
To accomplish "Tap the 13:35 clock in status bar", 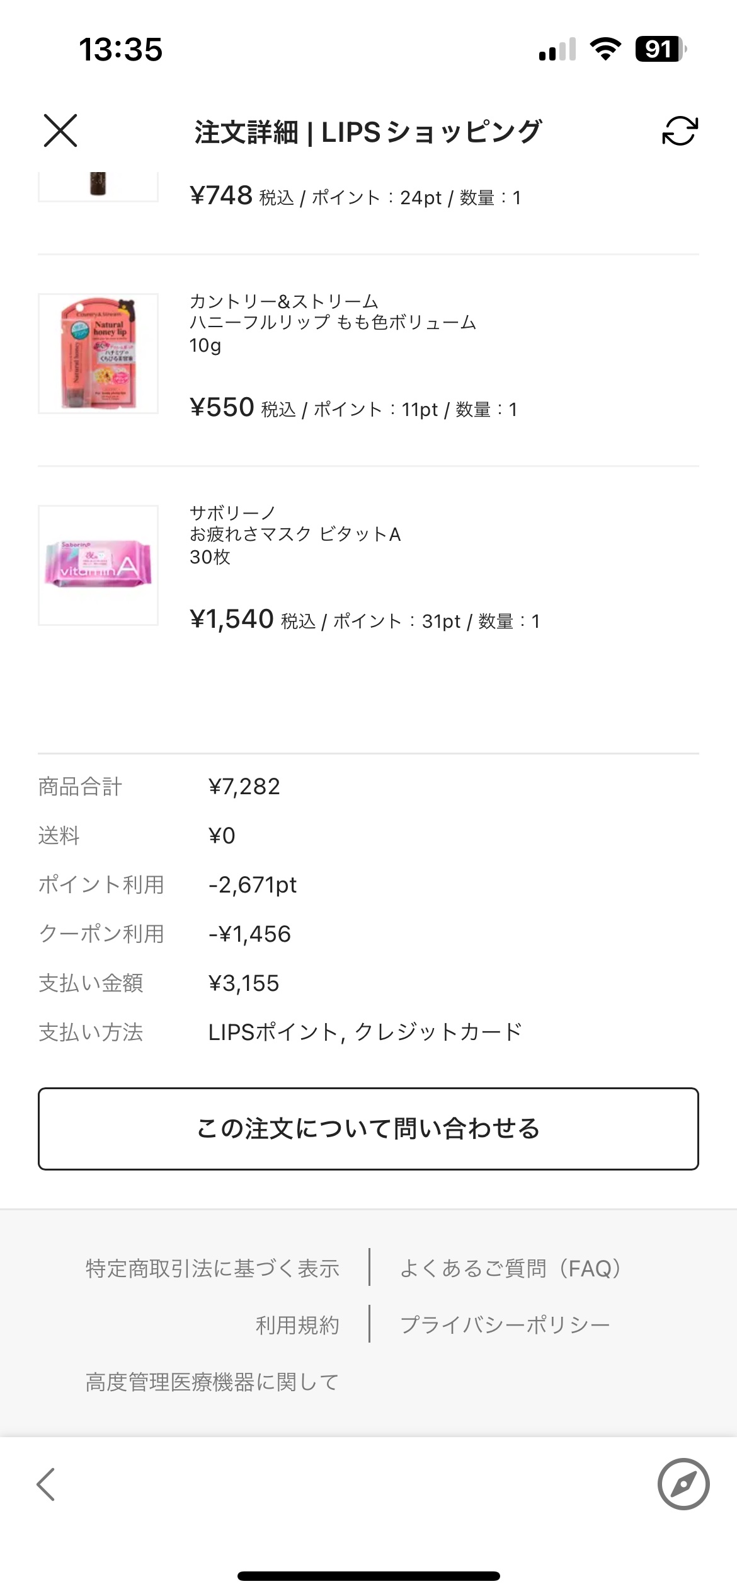I will click(x=120, y=49).
